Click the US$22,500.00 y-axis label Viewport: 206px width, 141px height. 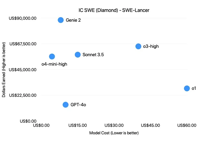pos(23,95)
